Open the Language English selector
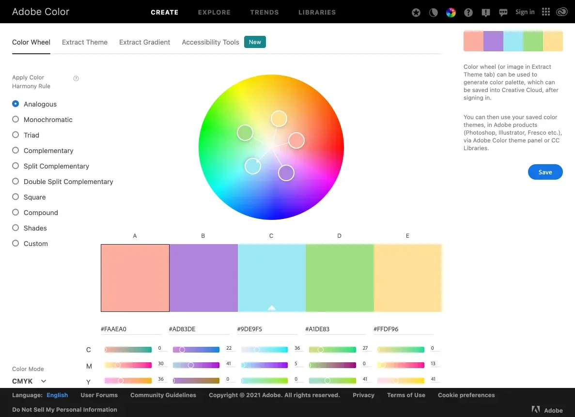This screenshot has width=575, height=417. (57, 395)
